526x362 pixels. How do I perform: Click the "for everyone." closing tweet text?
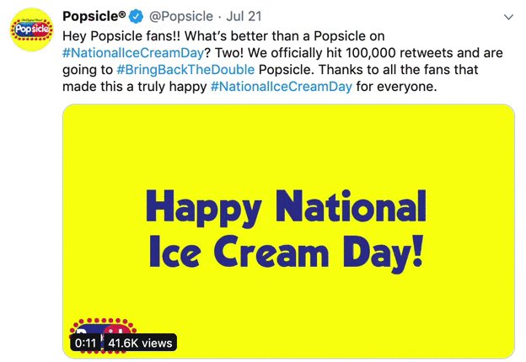396,87
